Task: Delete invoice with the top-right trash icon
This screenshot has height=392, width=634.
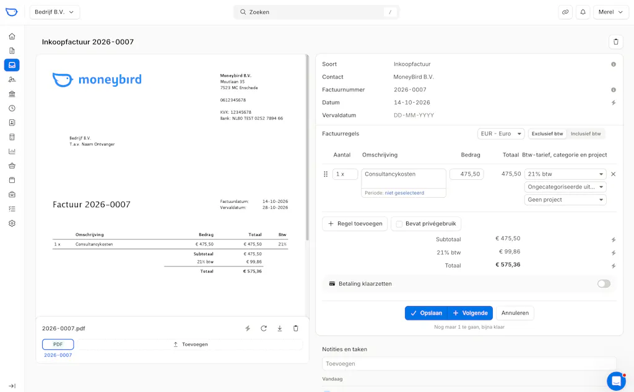Action: (x=616, y=41)
